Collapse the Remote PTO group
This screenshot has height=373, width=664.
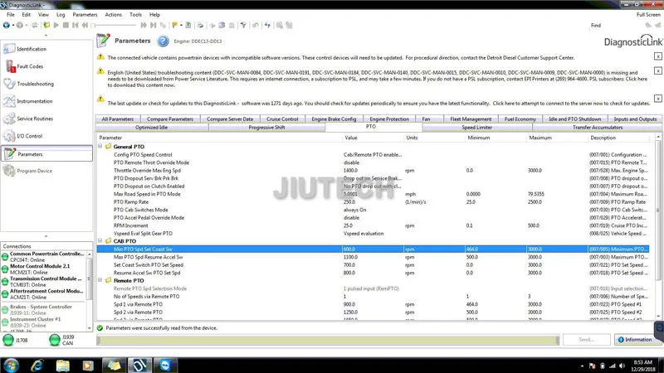pyautogui.click(x=100, y=280)
